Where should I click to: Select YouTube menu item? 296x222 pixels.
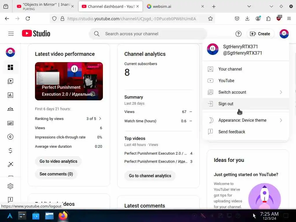click(246, 81)
